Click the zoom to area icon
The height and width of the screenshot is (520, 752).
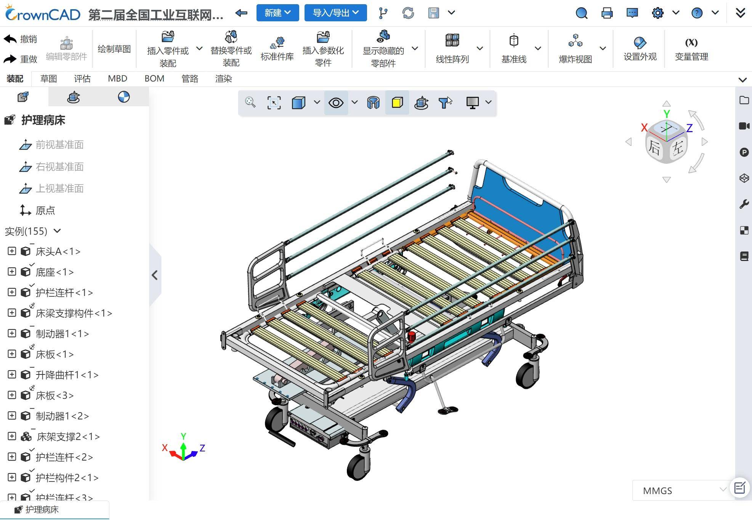click(274, 102)
